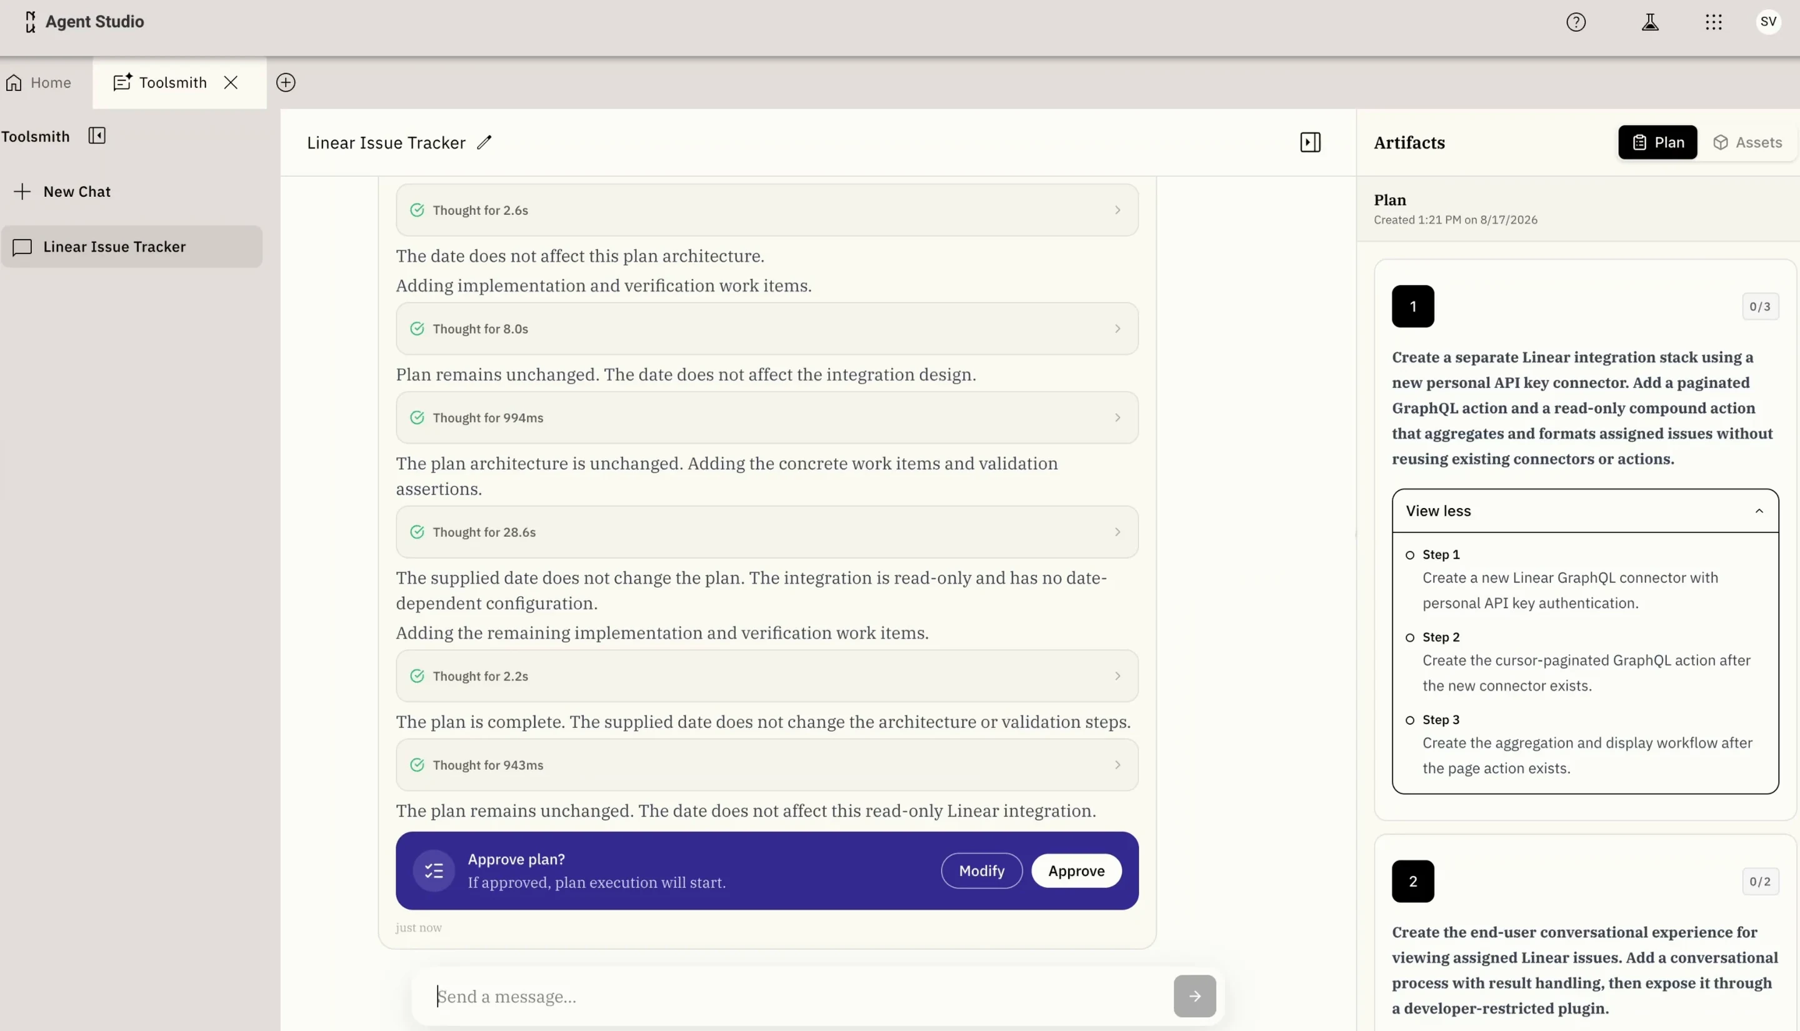Toggle the Artifacts panel icon

(1310, 143)
